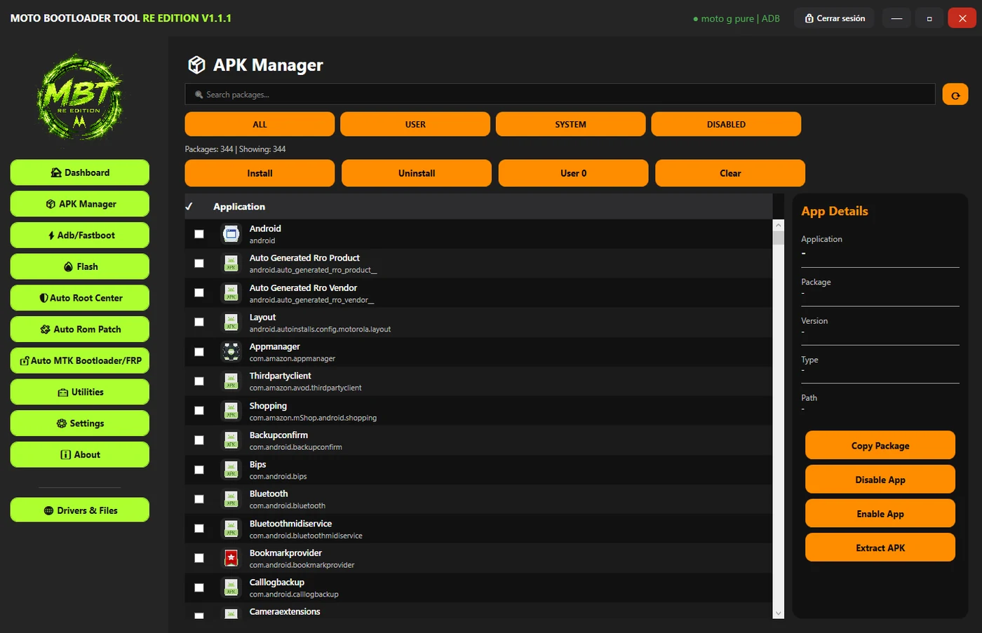Click the Clear button

(730, 173)
